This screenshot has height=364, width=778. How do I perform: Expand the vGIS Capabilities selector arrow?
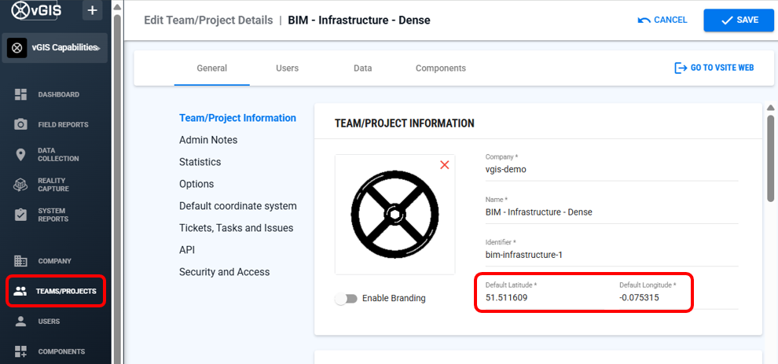click(98, 48)
